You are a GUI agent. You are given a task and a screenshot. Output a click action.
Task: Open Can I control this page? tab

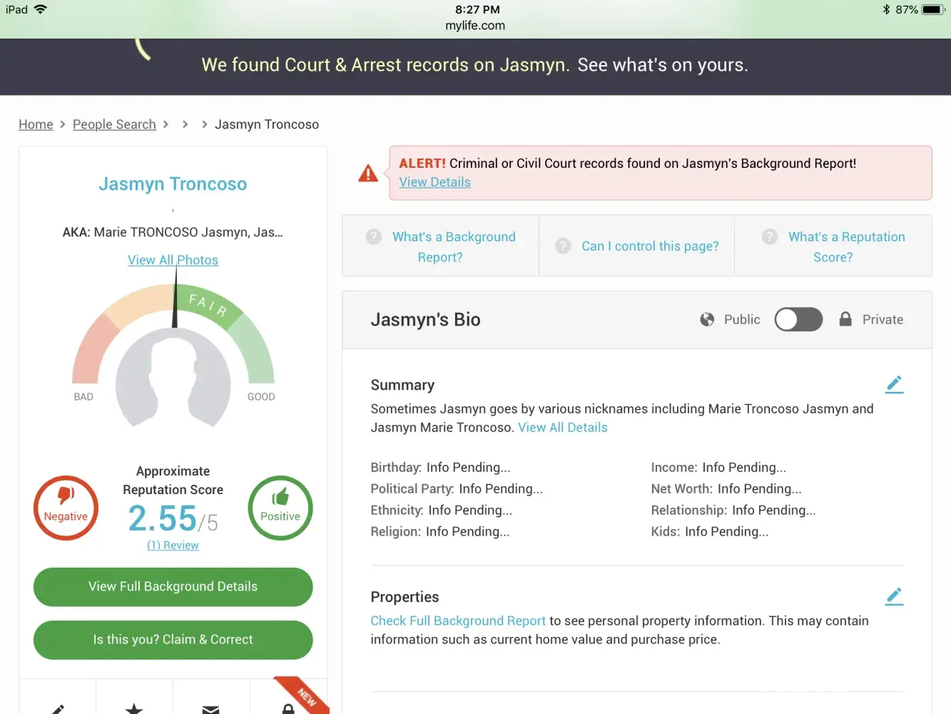coord(636,246)
